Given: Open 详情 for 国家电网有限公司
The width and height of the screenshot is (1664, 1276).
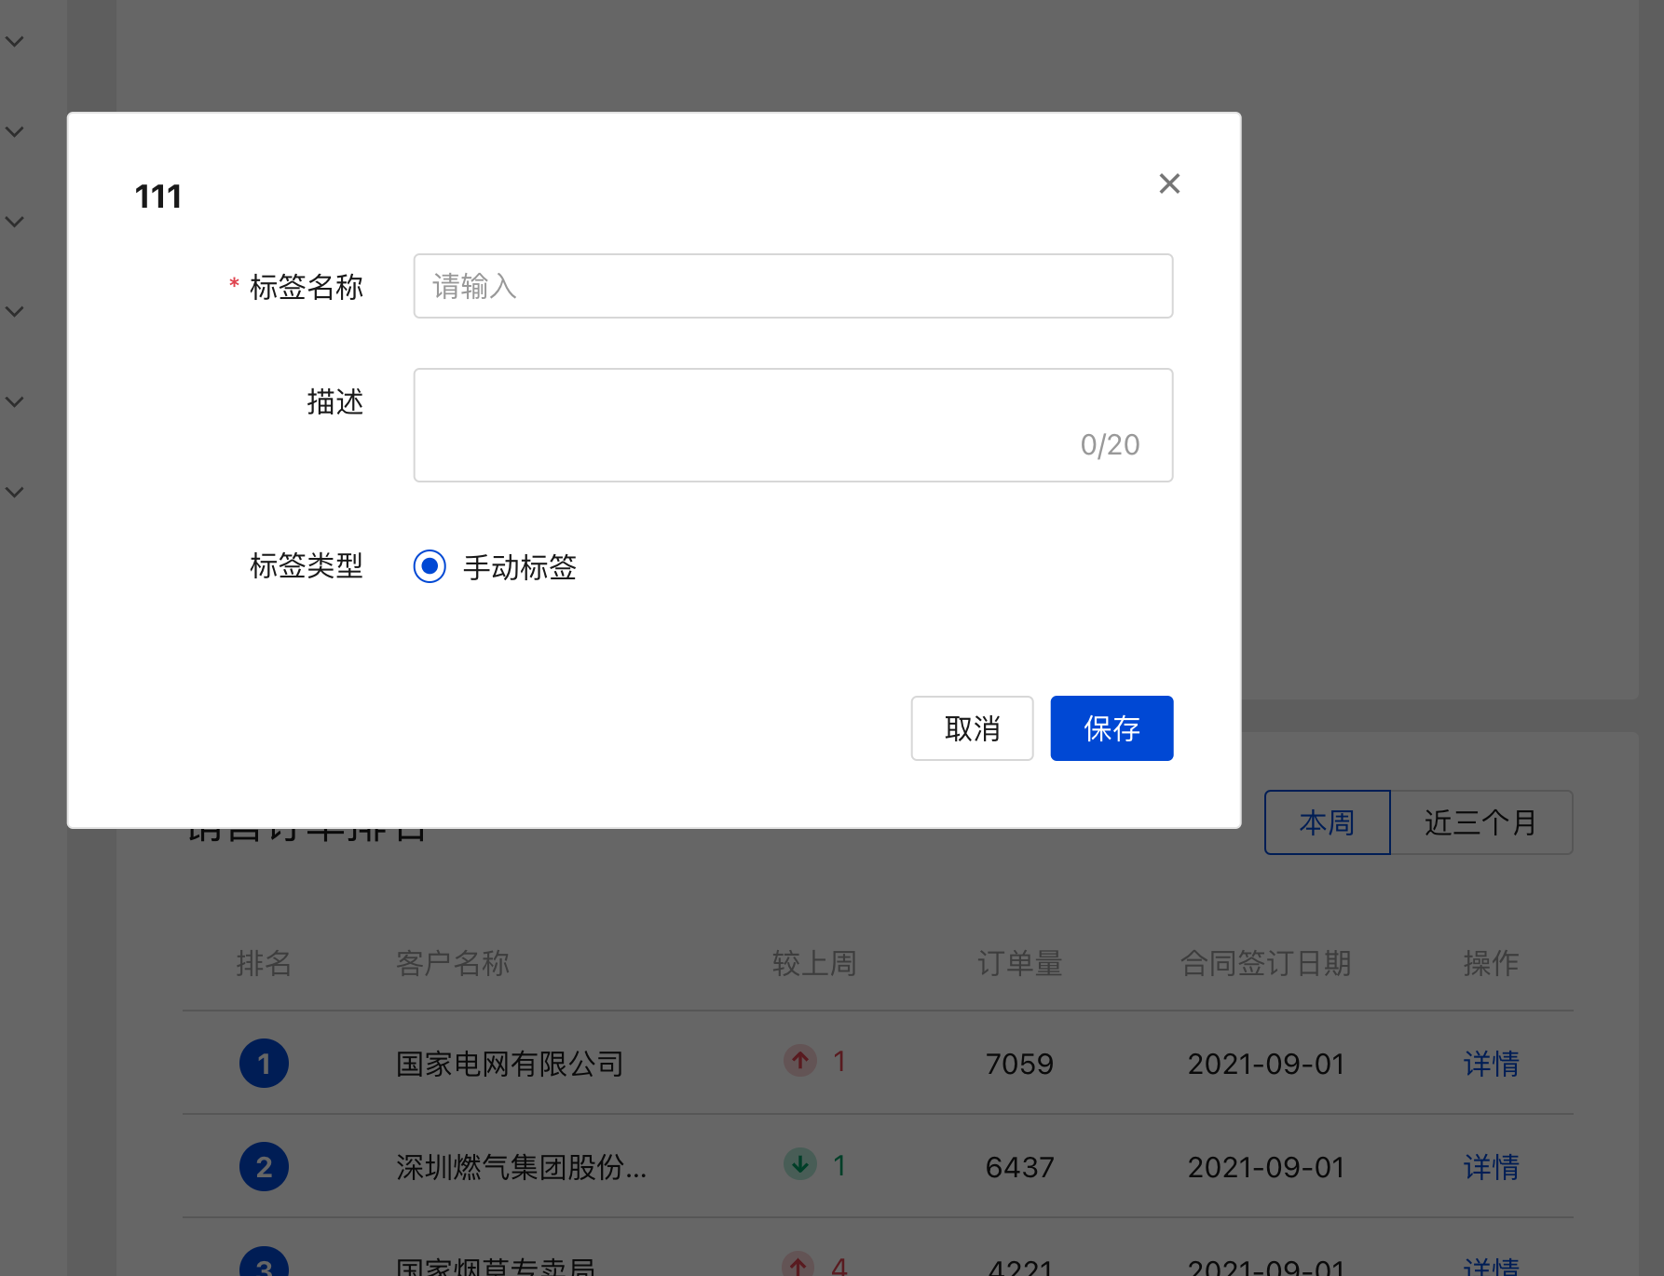Looking at the screenshot, I should tap(1491, 1064).
